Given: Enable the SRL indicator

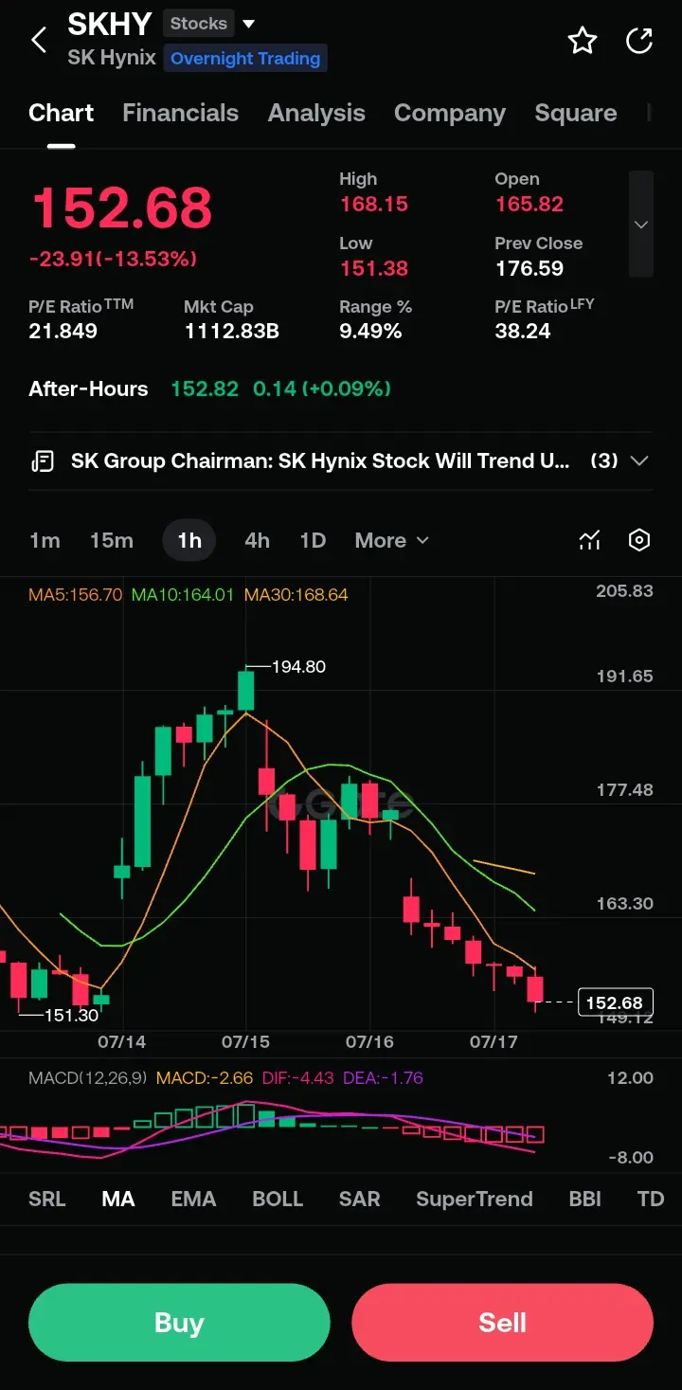Looking at the screenshot, I should (47, 1199).
